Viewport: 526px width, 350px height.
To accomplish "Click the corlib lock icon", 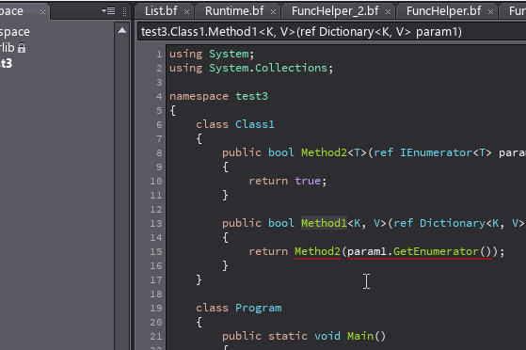I will (x=22, y=48).
